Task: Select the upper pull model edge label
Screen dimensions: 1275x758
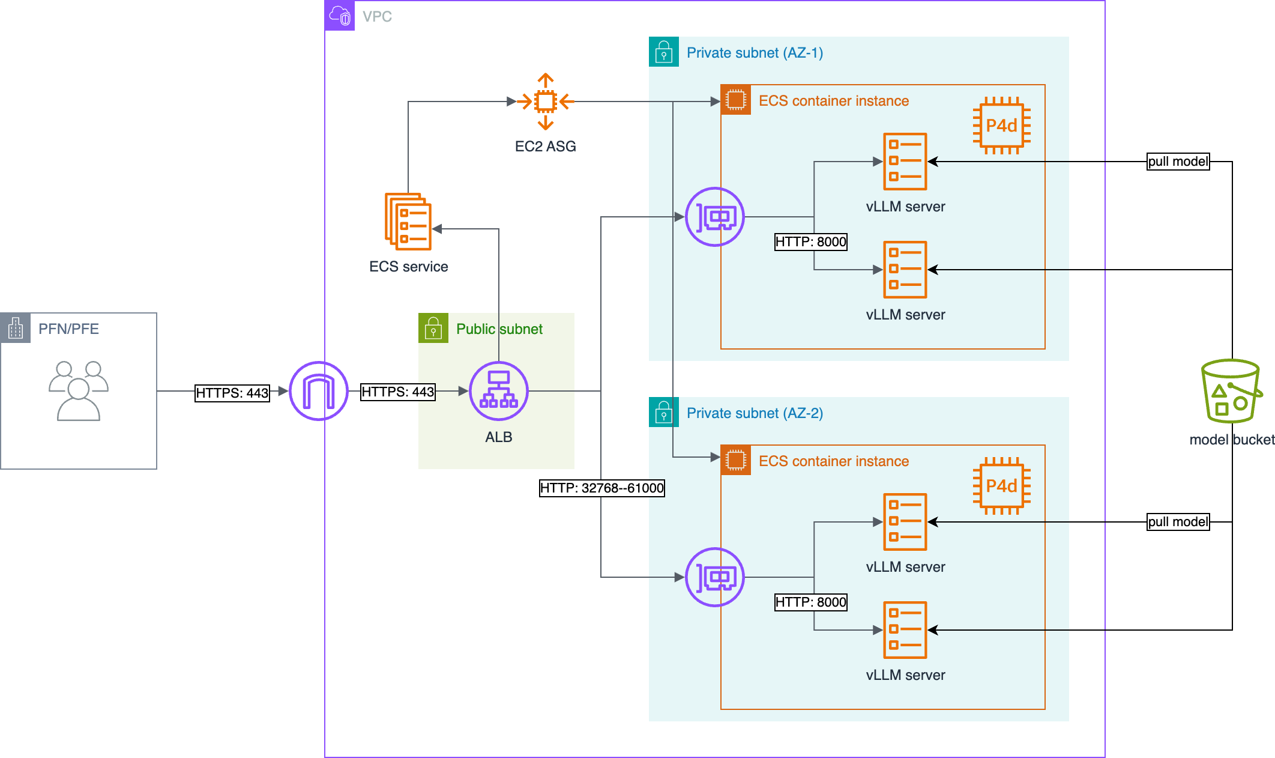Action: (1178, 162)
